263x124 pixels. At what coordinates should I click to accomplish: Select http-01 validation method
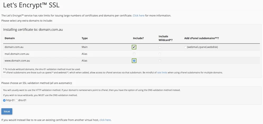[4, 100]
